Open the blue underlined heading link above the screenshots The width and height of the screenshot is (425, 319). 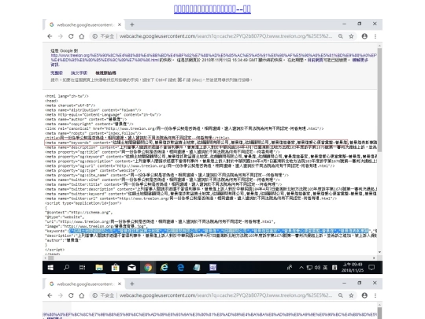click(213, 9)
